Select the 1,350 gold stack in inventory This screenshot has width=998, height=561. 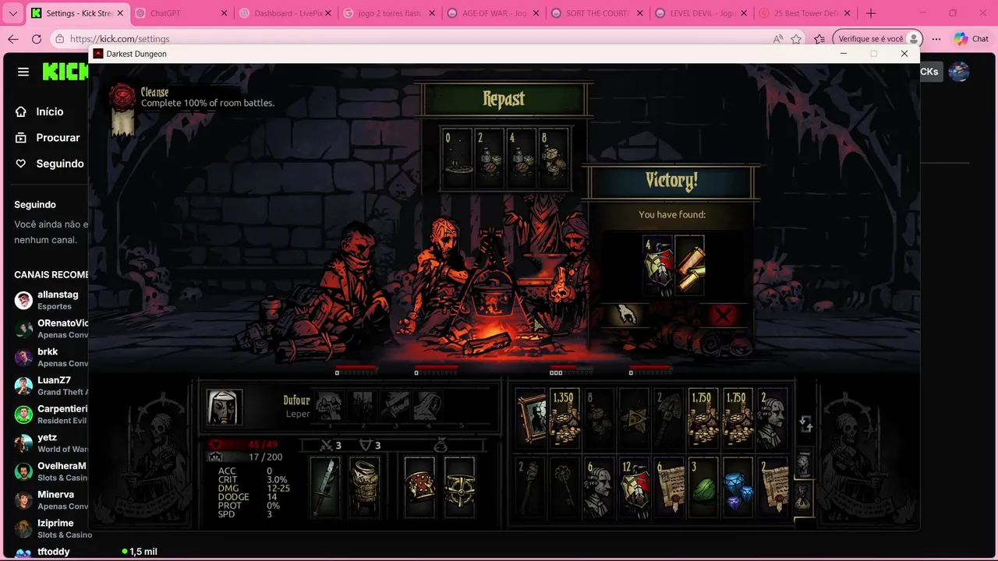tap(564, 418)
